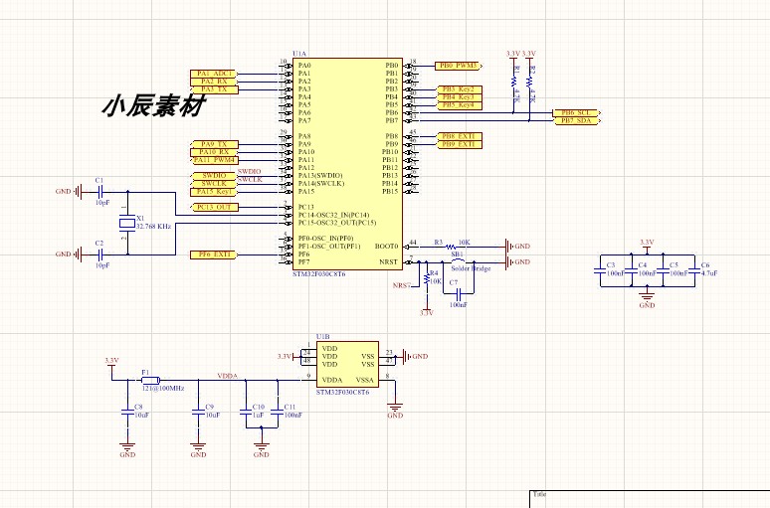Screen dimensions: 770x508
Task: Click the 3.3V power symbol above F1
Action: [x=112, y=364]
